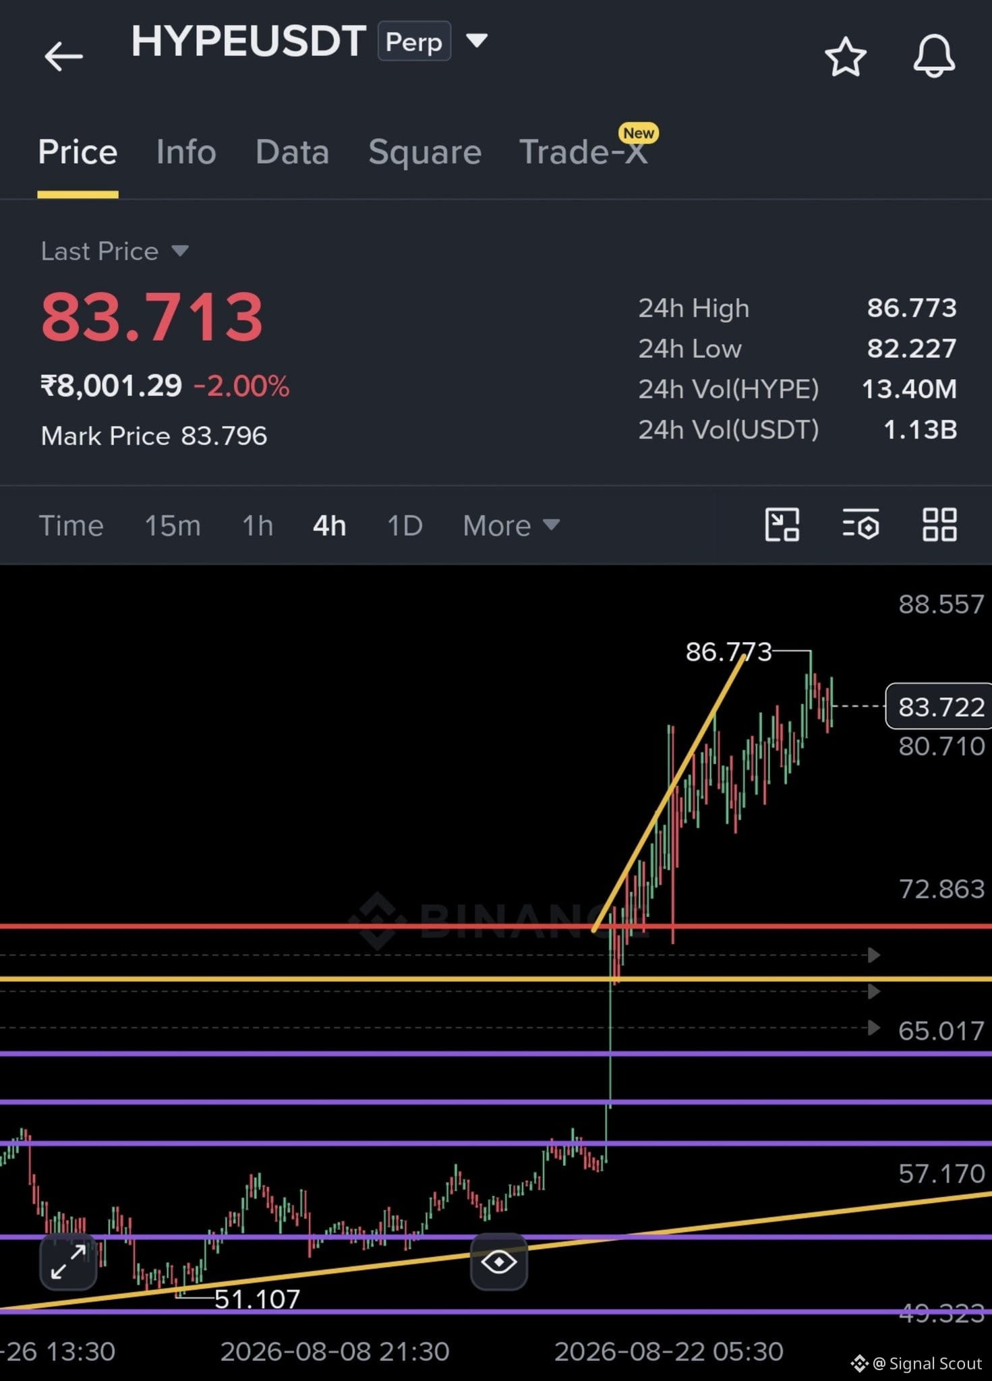Tap the -2.00% change value
The height and width of the screenshot is (1381, 992).
tap(241, 386)
